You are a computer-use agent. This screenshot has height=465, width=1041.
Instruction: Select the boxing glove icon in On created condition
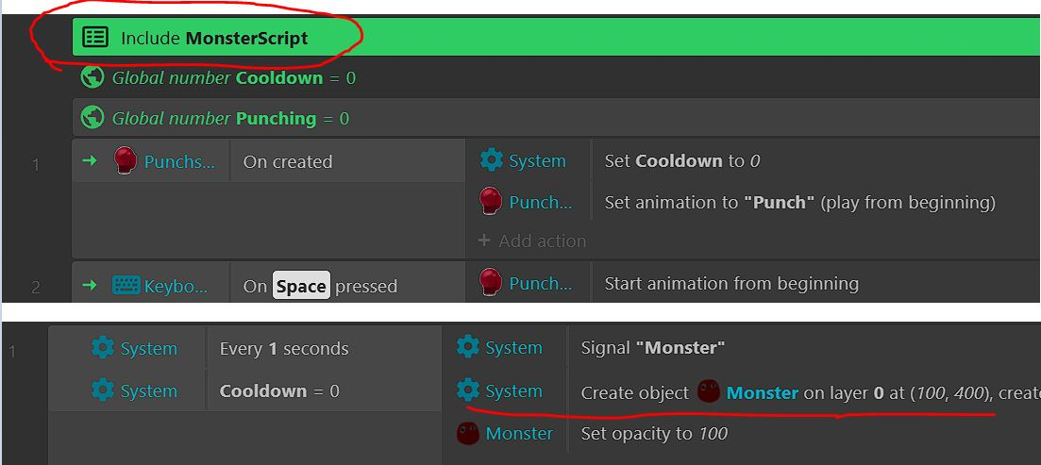point(125,161)
